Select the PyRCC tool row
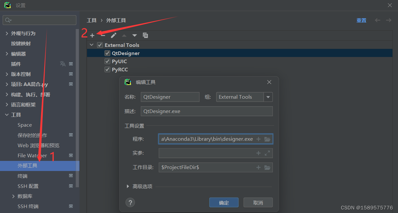The image size is (398, 213). [x=240, y=69]
